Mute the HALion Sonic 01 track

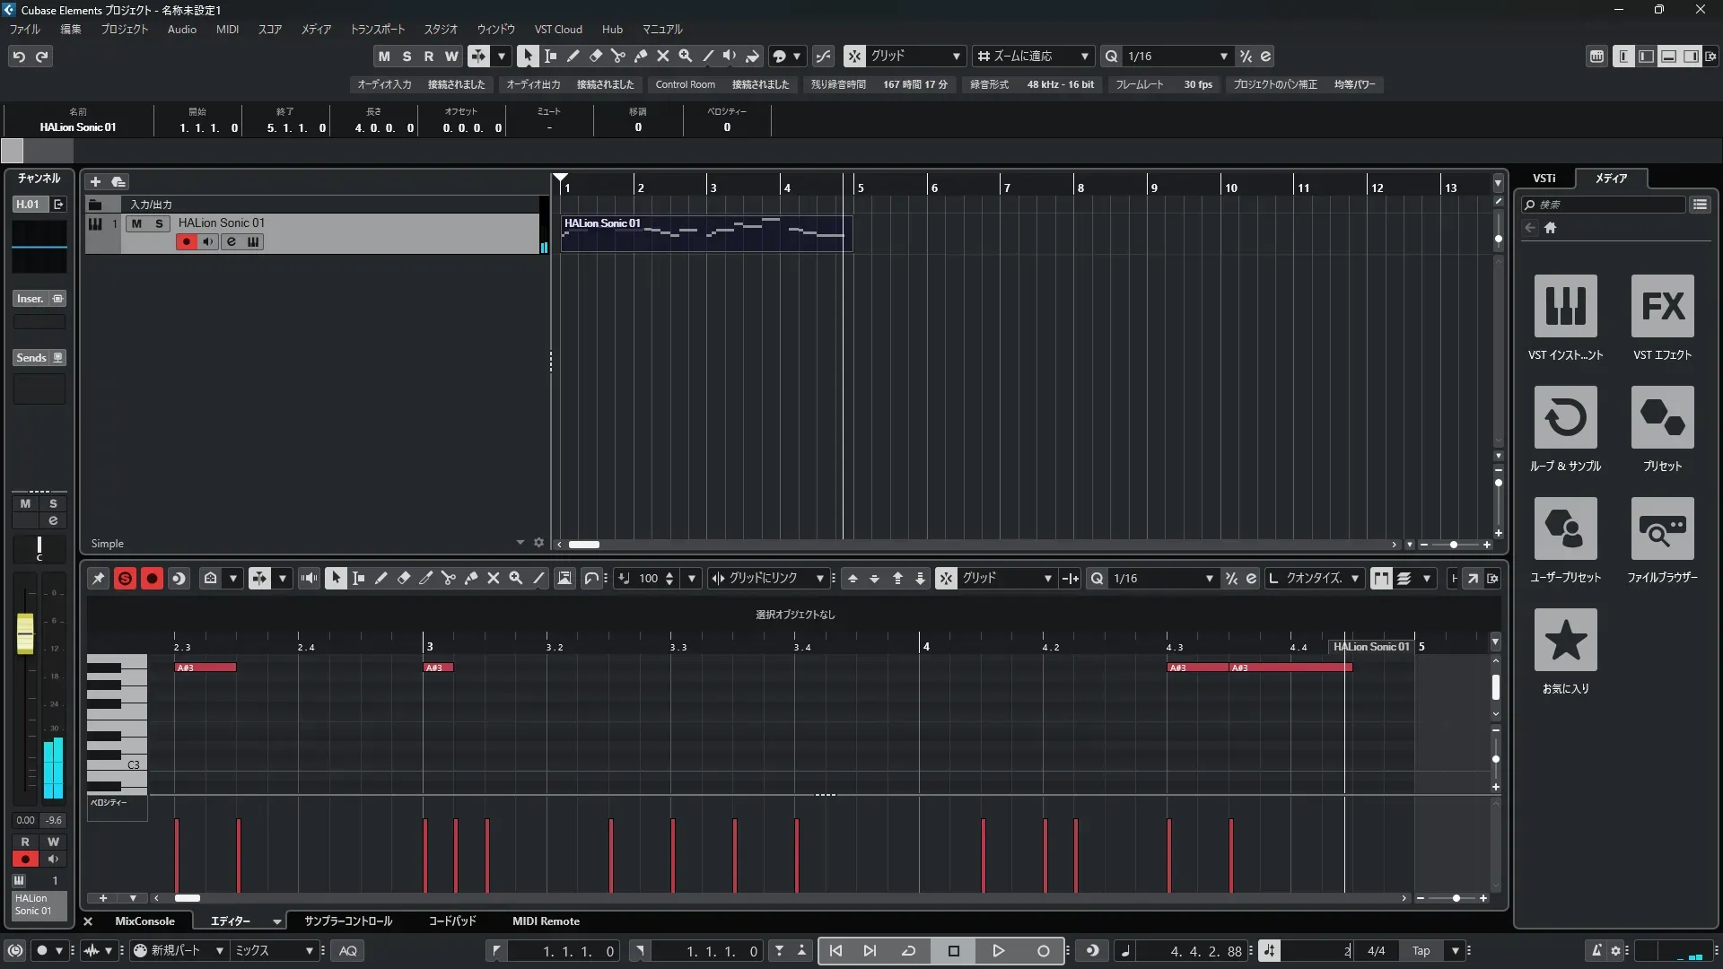click(136, 223)
